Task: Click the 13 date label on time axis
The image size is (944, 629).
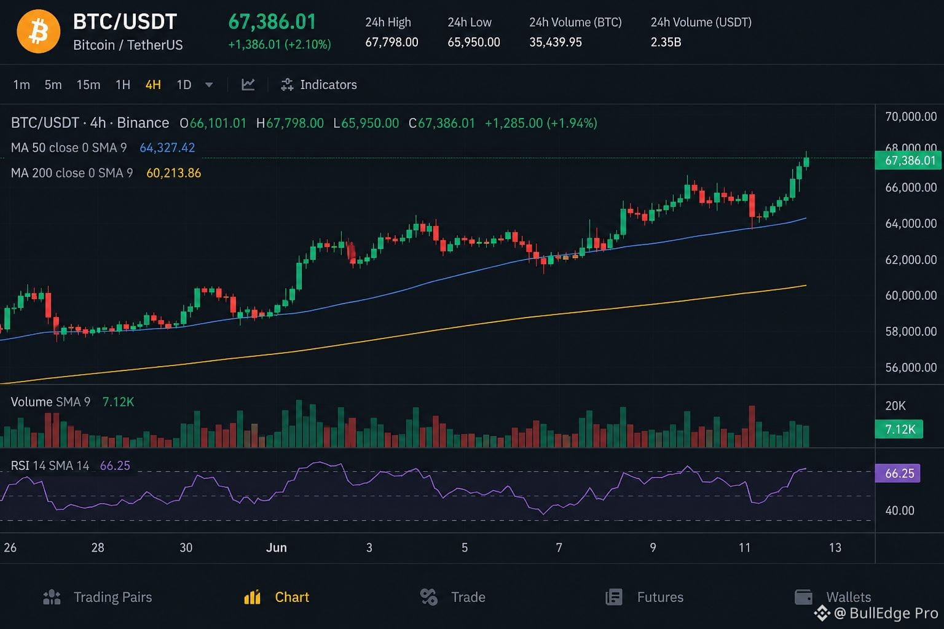Action: (x=835, y=548)
